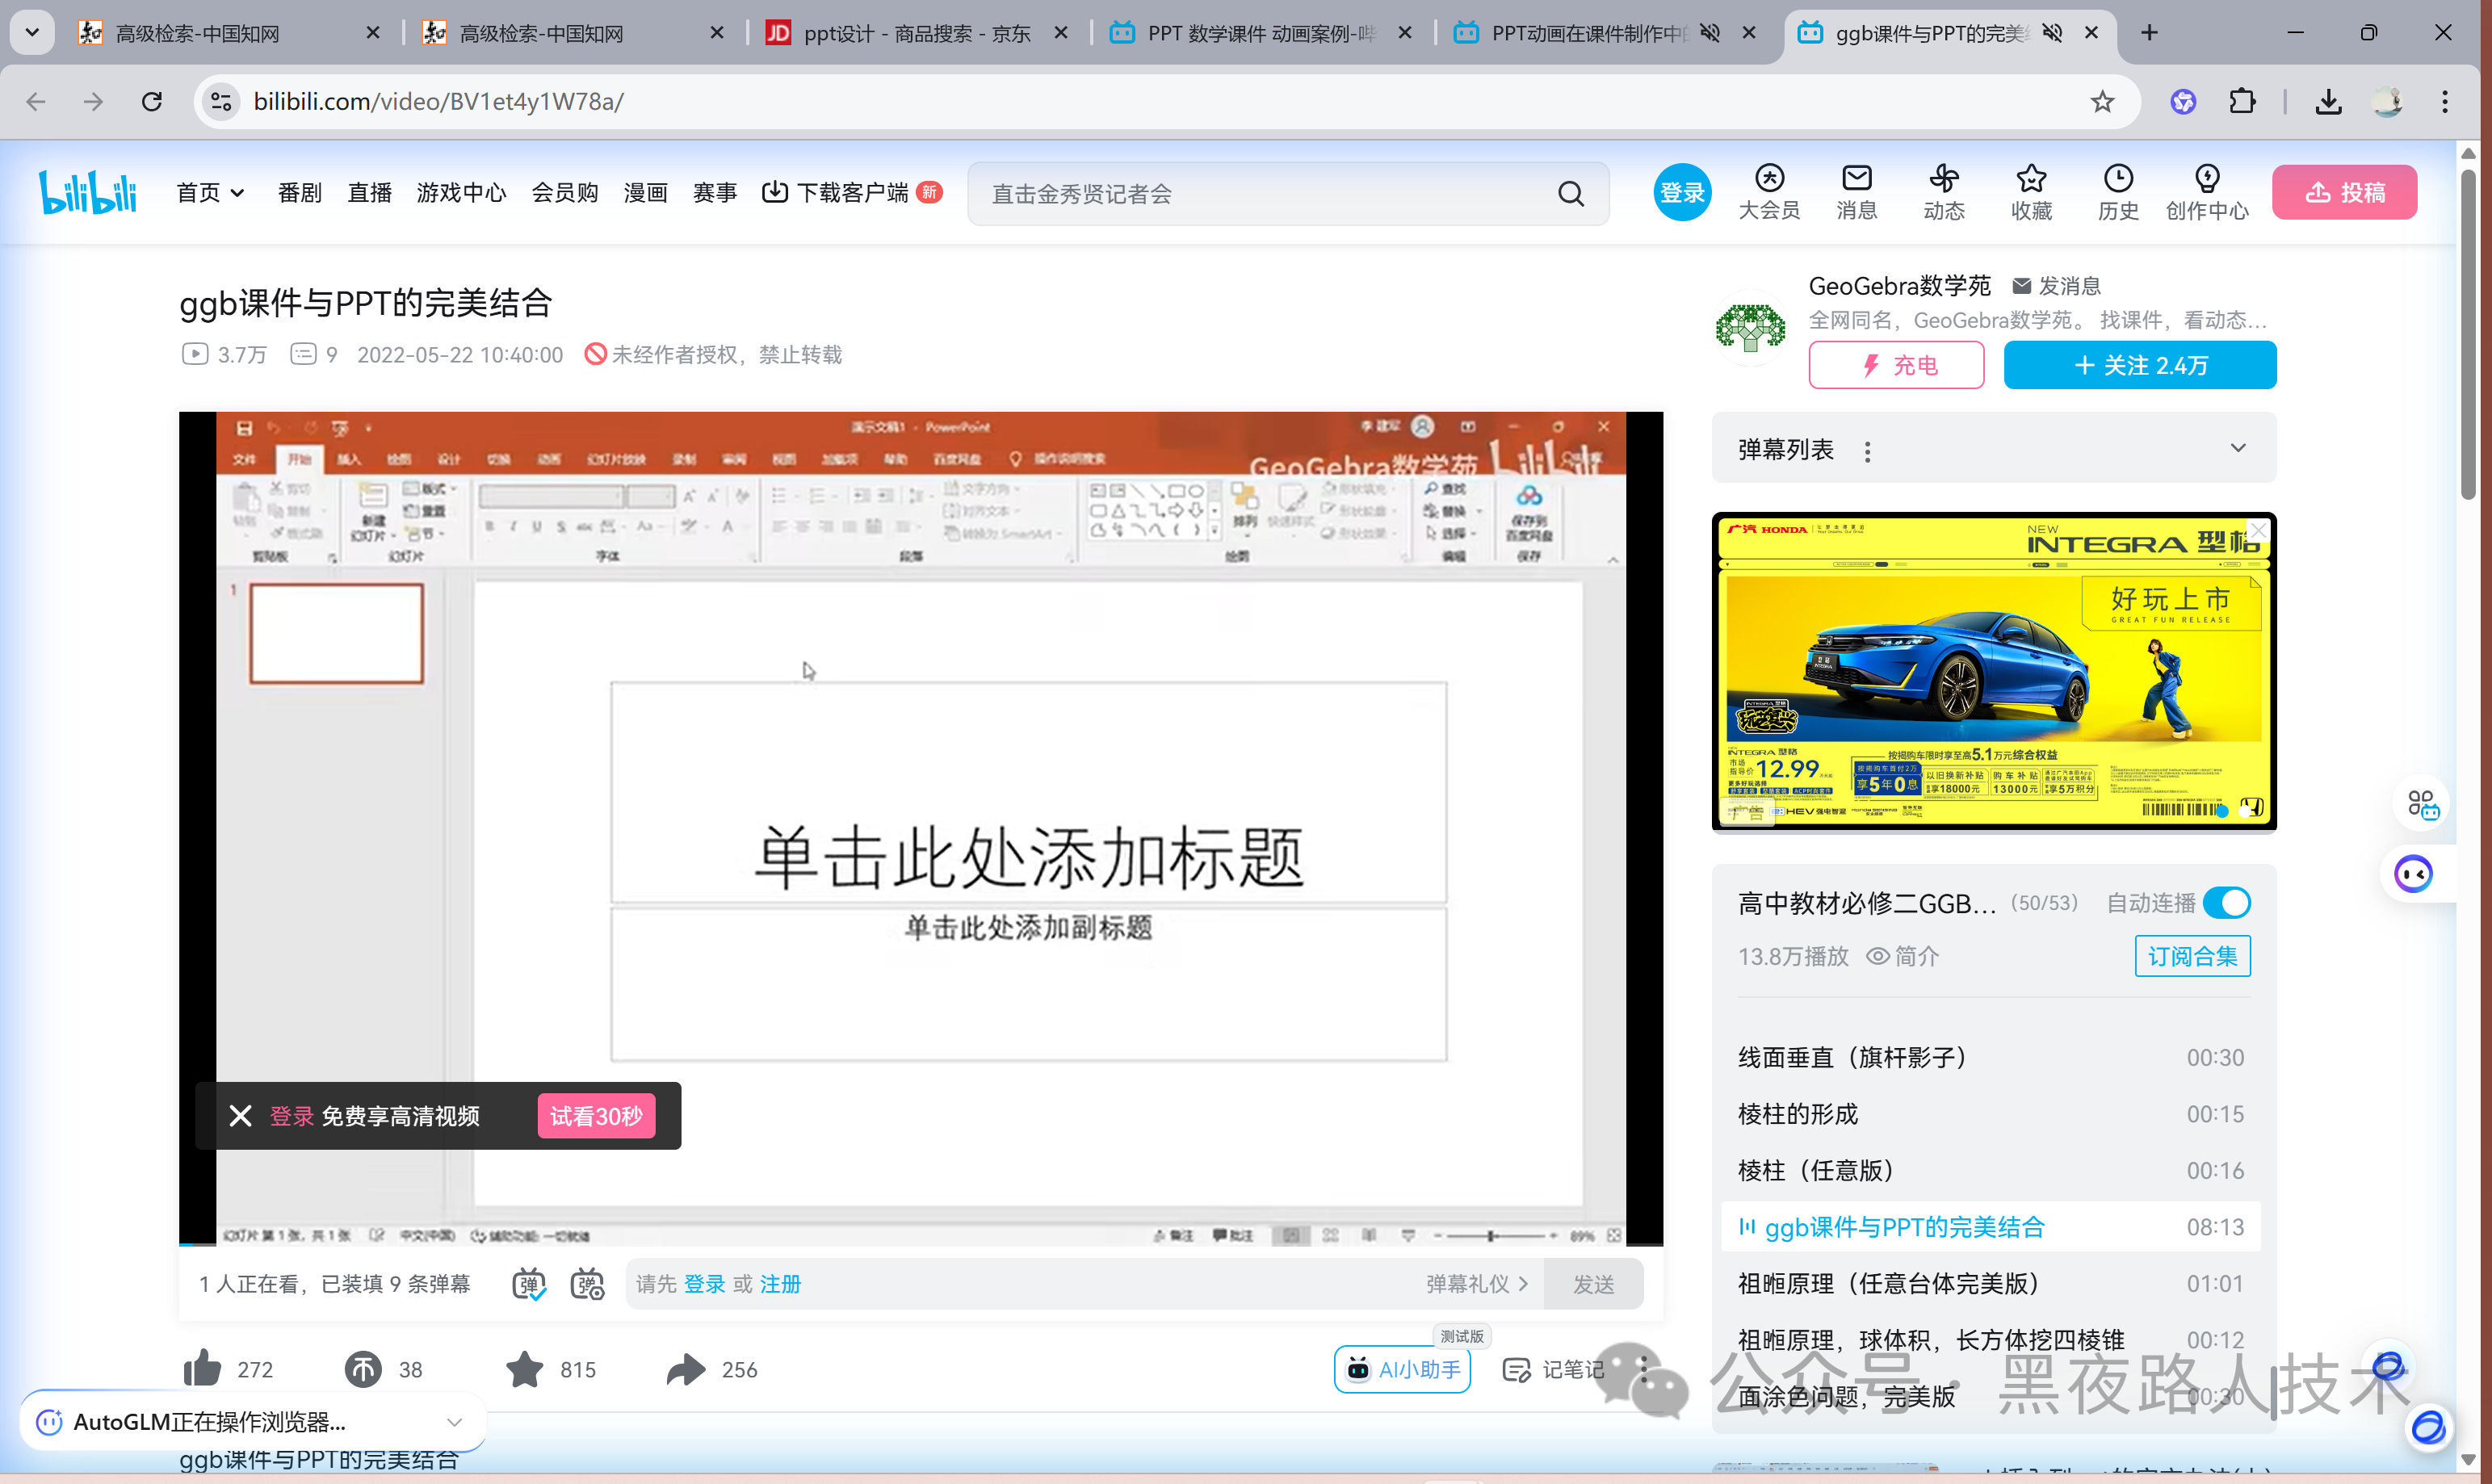Click the coin donate icon
Screen dimensions: 2492x1484
point(363,1369)
